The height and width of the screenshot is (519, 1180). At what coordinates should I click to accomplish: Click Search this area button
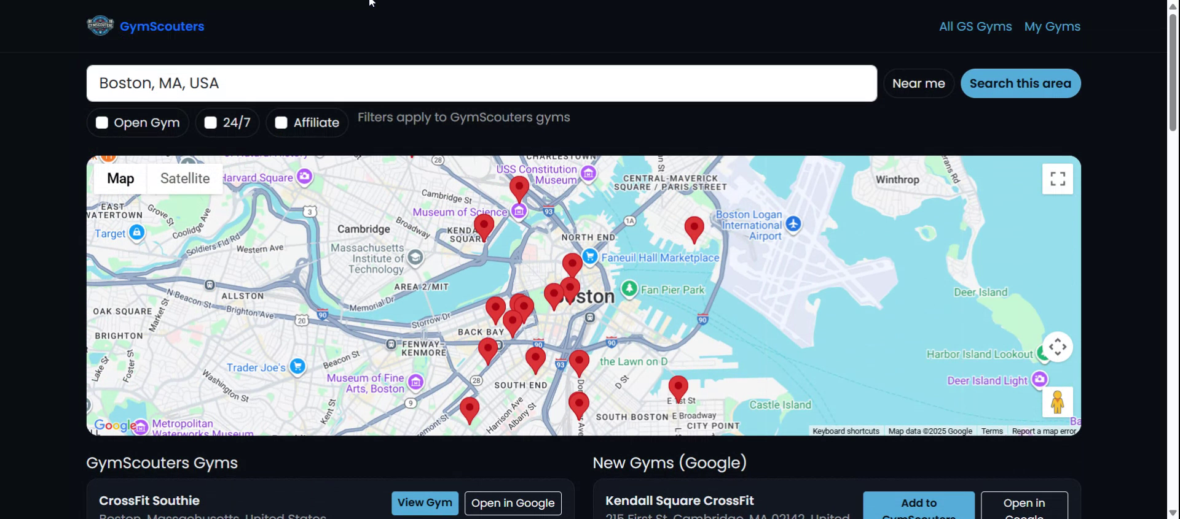coord(1020,83)
